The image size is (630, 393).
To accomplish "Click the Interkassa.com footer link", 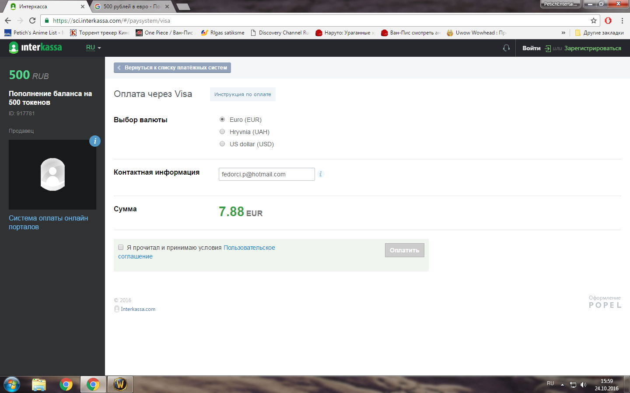I will tap(138, 309).
